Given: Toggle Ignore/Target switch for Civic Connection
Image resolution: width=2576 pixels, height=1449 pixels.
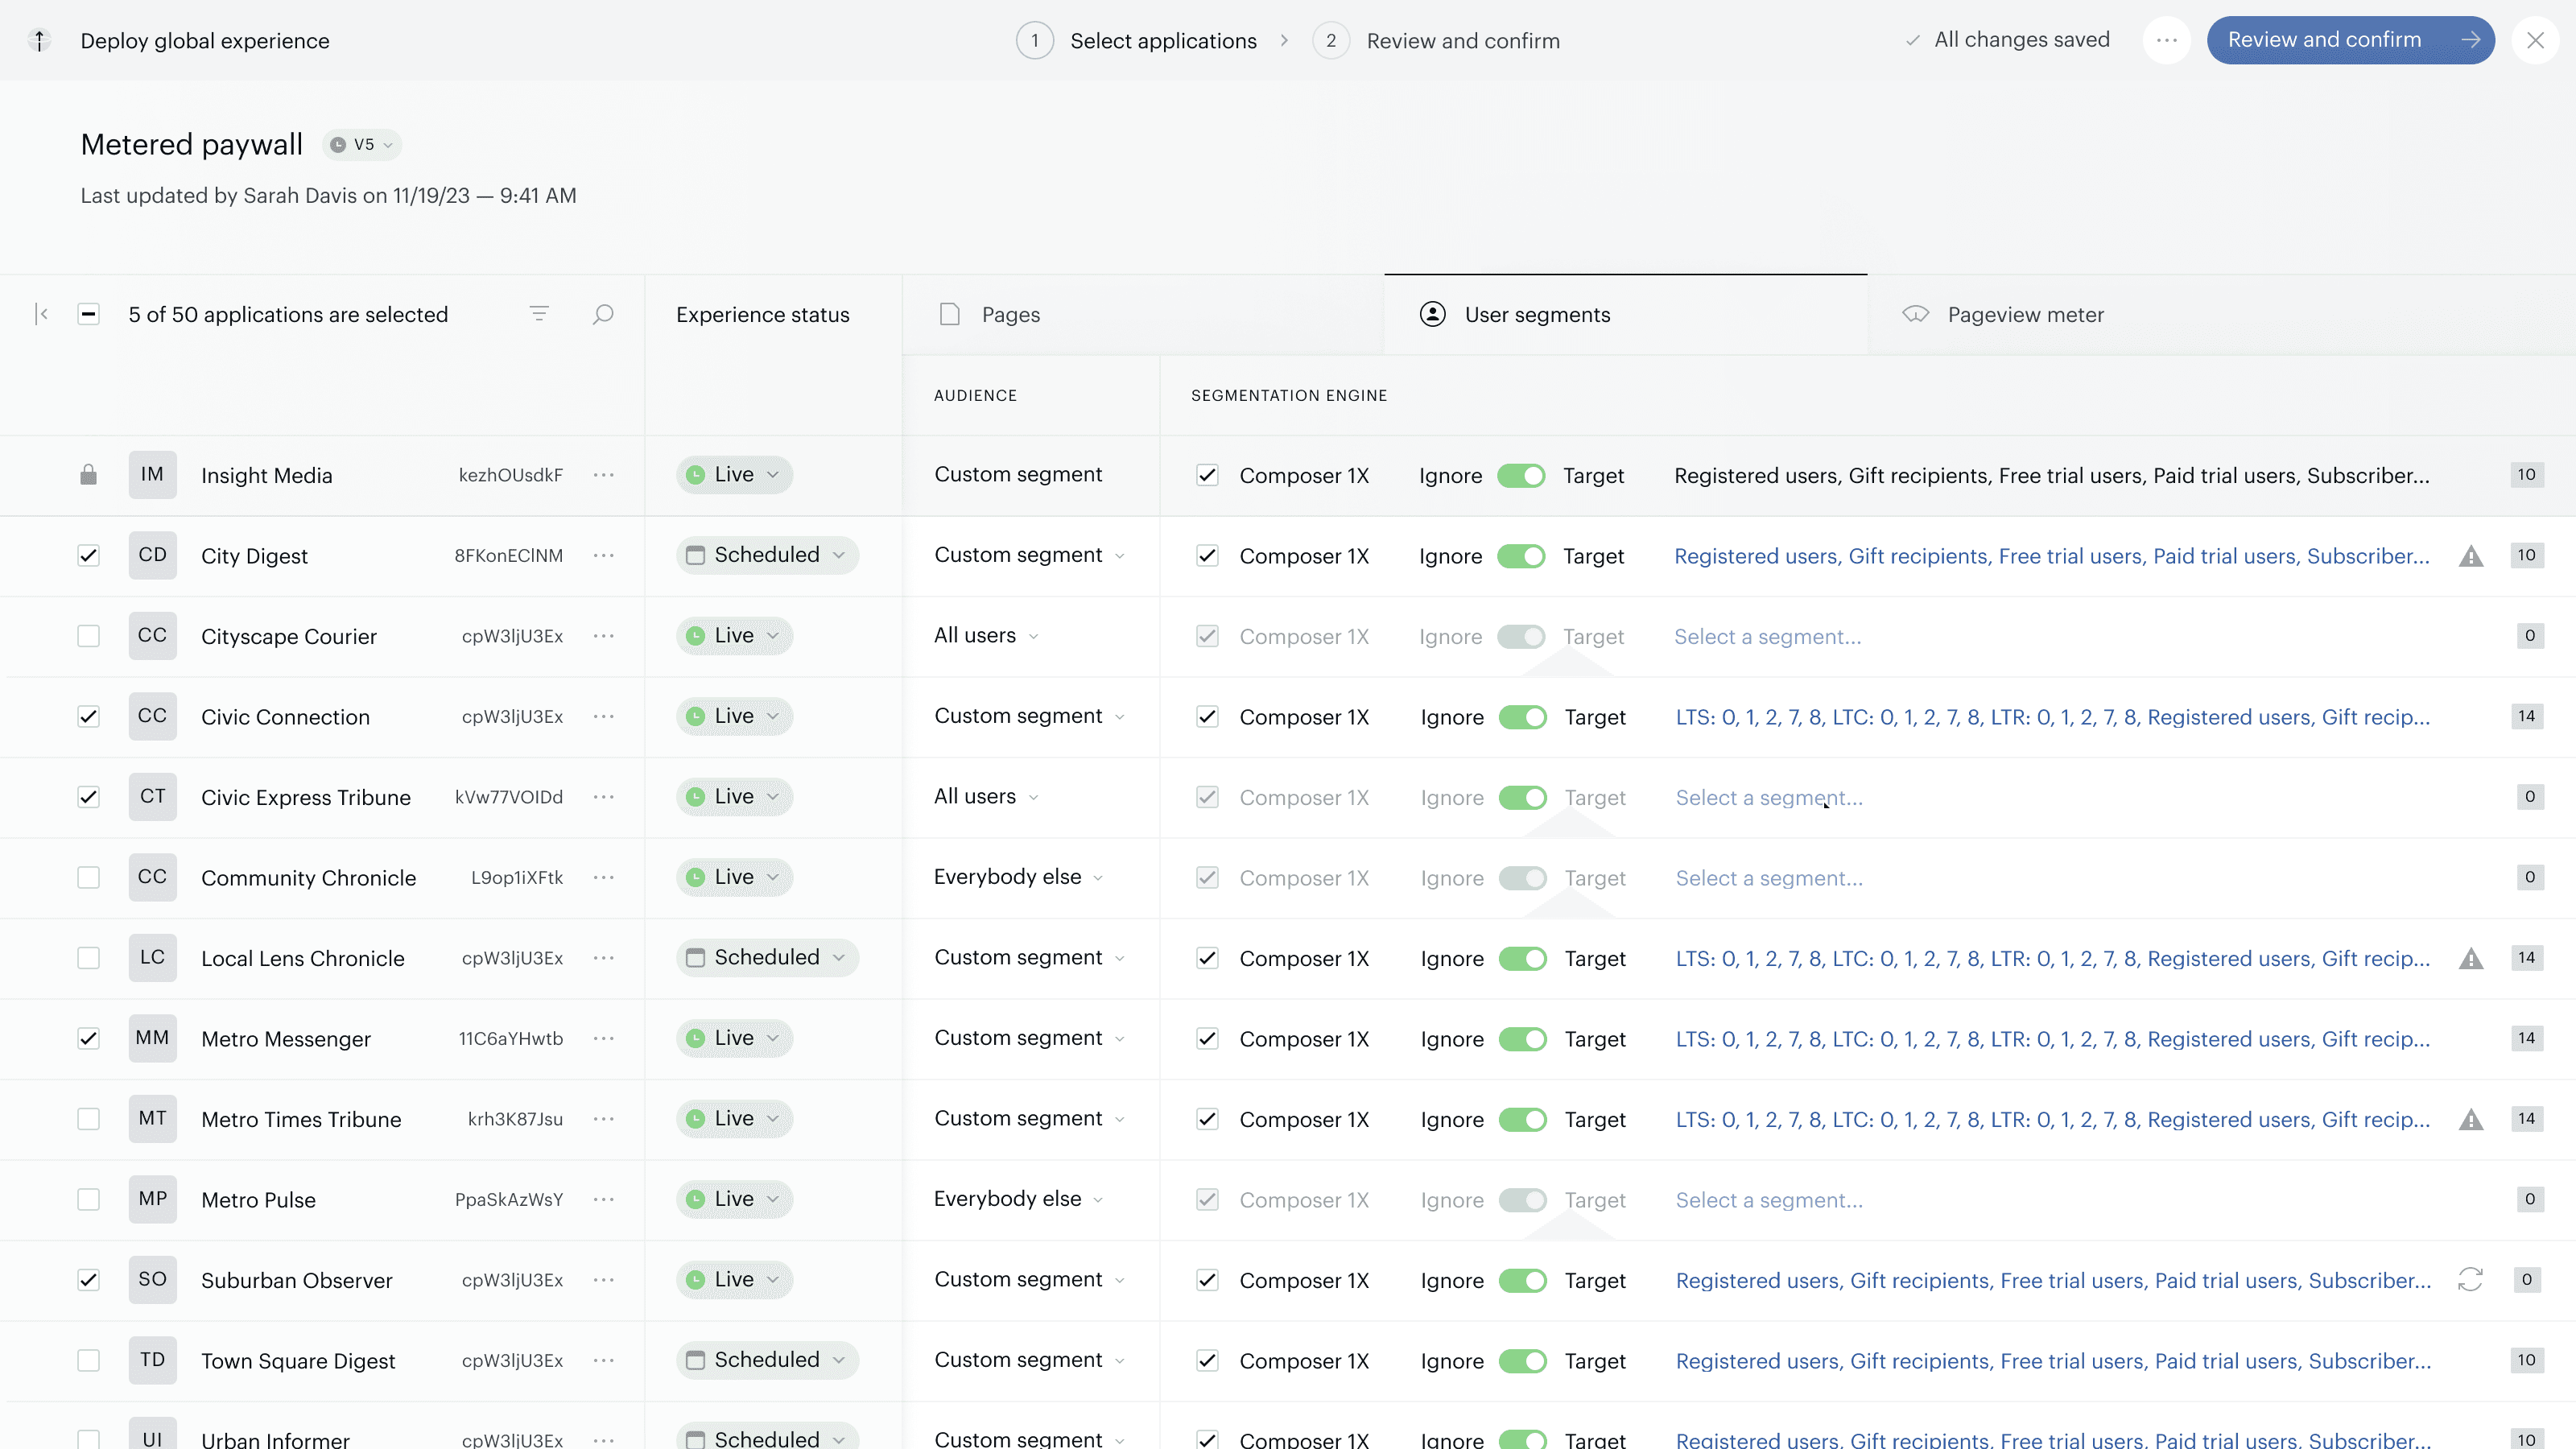Looking at the screenshot, I should pos(1522,717).
